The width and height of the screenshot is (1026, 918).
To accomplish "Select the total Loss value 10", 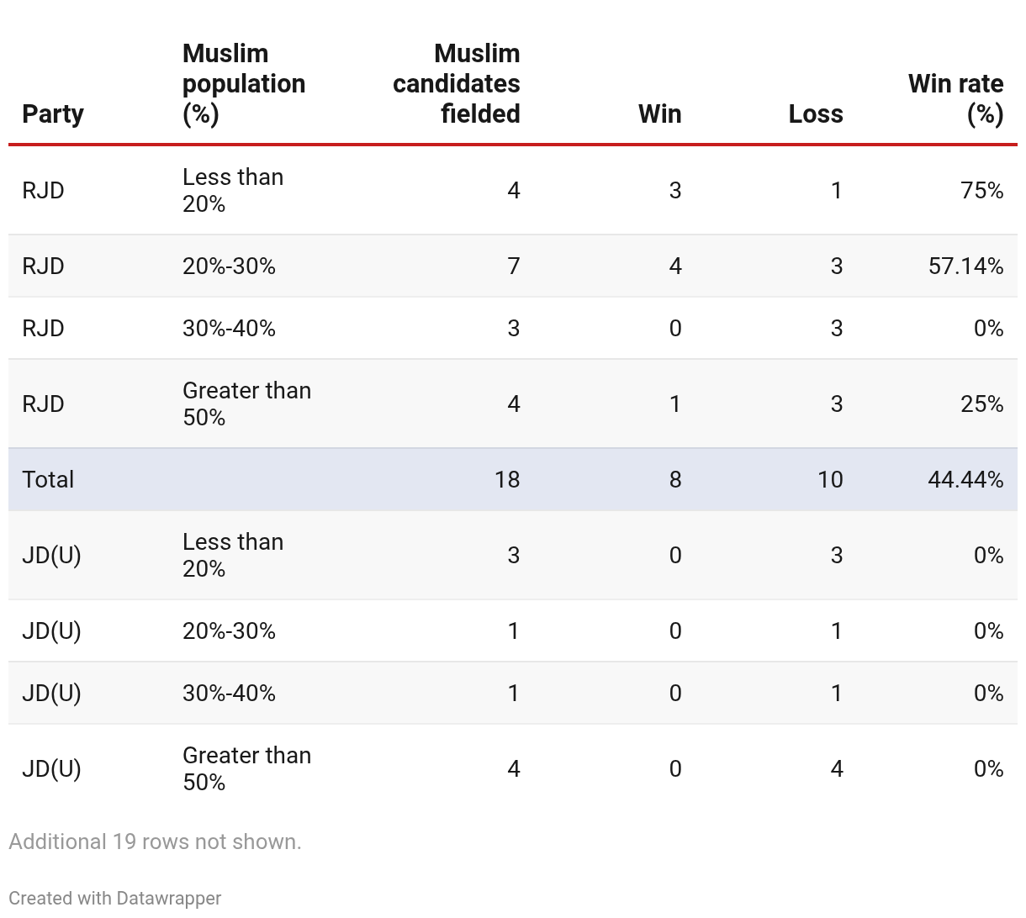I will coord(829,479).
